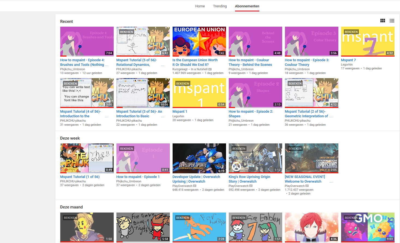Play the Overwatch Uprising limited-time event thumbnail
Image resolution: width=400 pixels, height=243 pixels.
(312, 158)
